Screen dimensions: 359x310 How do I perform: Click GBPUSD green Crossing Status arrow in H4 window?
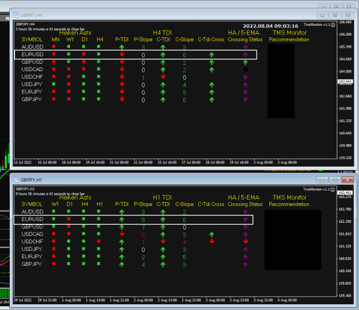pyautogui.click(x=245, y=62)
